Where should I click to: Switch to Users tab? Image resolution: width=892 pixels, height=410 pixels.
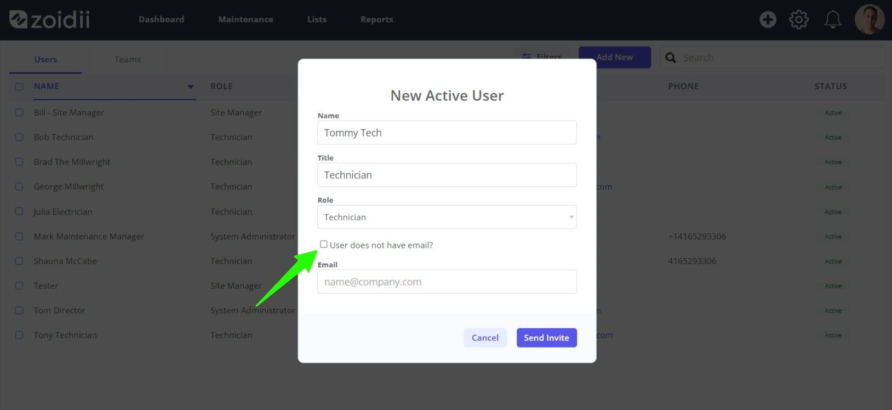click(45, 59)
